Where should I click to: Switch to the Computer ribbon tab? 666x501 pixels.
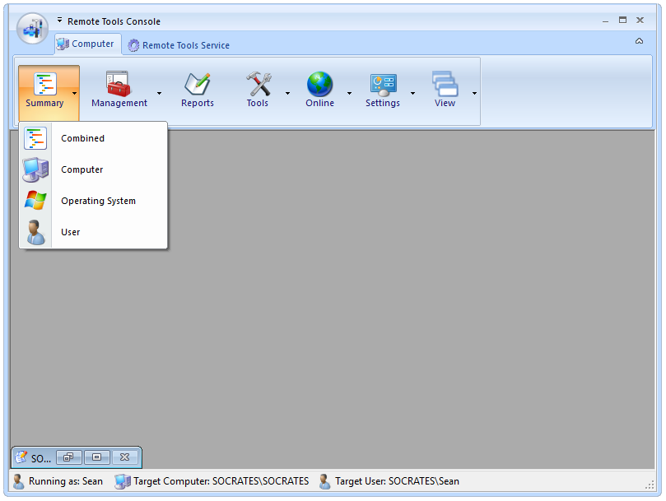point(87,44)
